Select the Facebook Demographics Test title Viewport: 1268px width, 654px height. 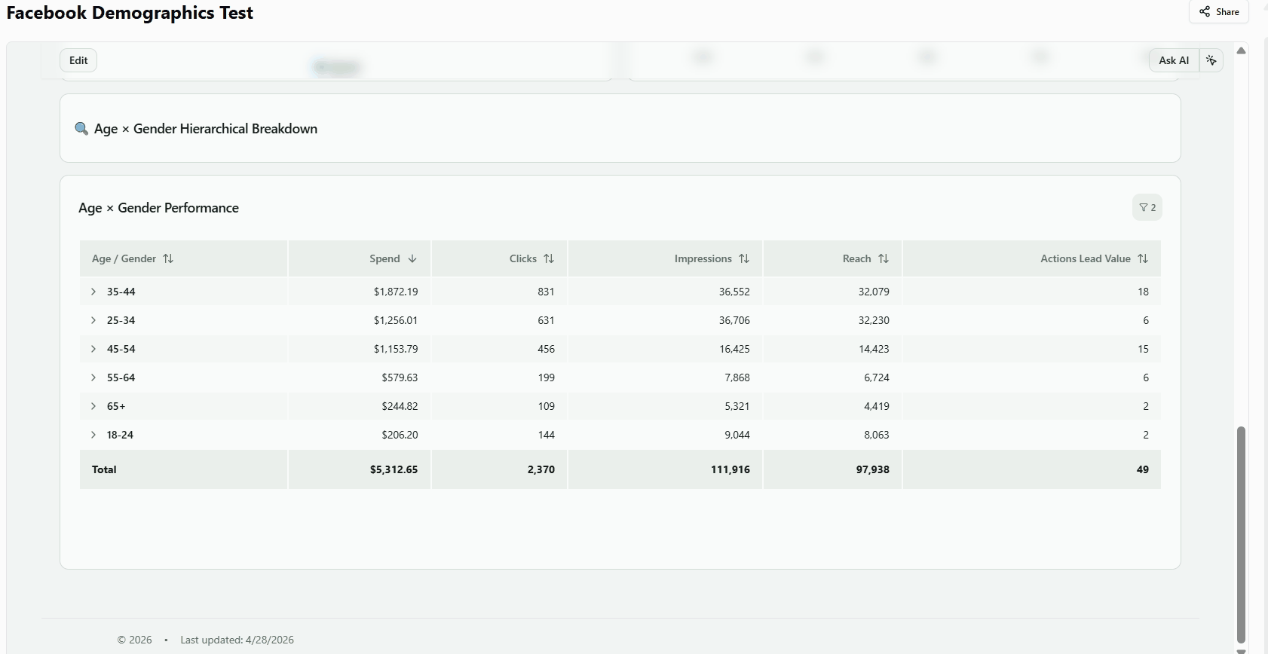[130, 13]
